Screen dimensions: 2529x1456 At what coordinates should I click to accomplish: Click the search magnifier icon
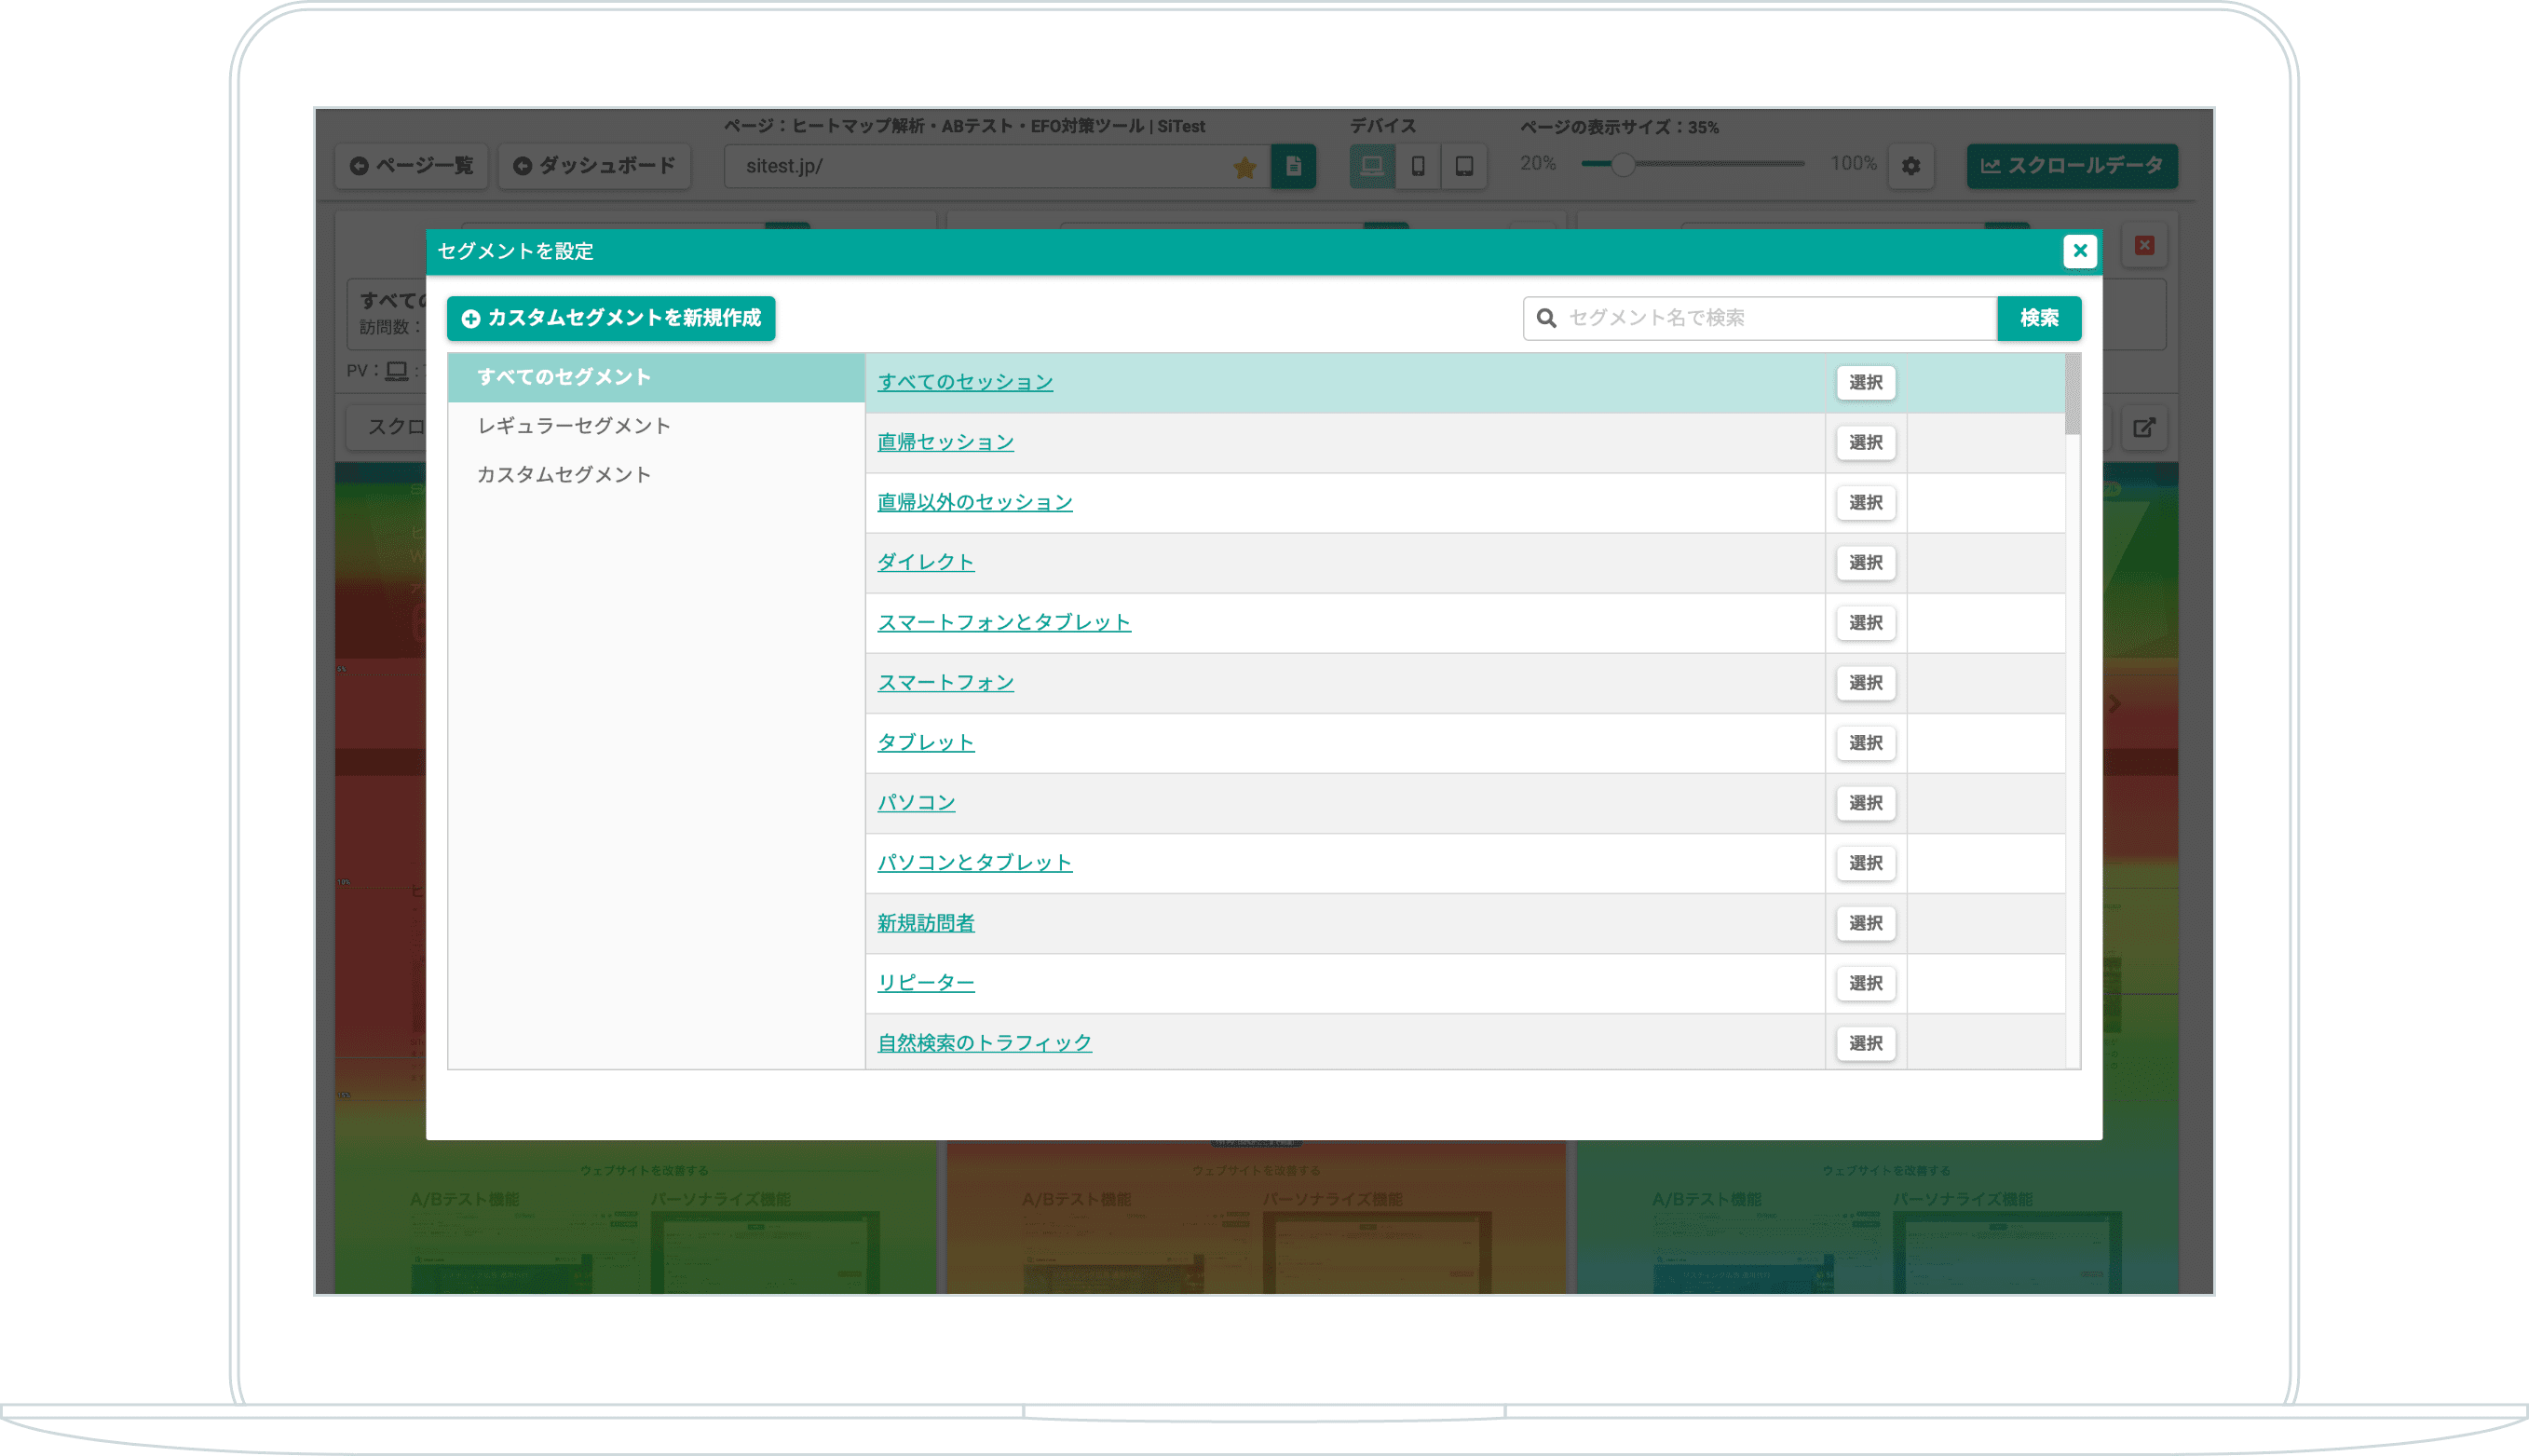pos(1546,318)
